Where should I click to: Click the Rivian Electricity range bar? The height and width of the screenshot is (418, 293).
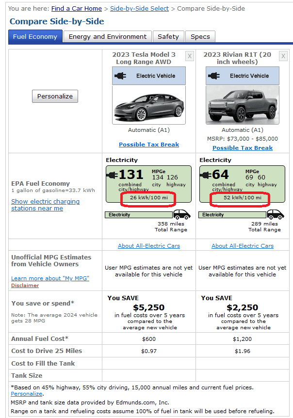pos(232,215)
